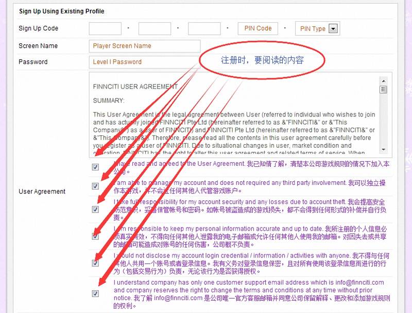Viewport: 412px width, 313px height.
Task: Click the first Sign Up Code field
Action: point(105,29)
